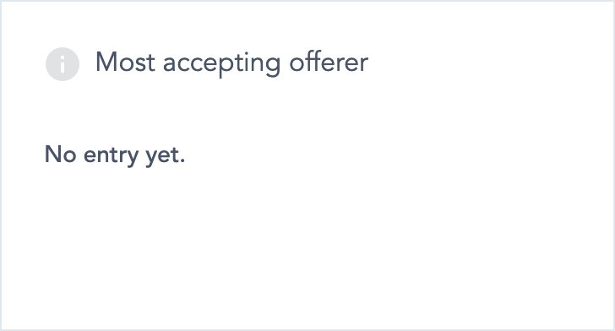Click the word 'accepting' in the card title
The height and width of the screenshot is (331, 615).
pyautogui.click(x=222, y=64)
